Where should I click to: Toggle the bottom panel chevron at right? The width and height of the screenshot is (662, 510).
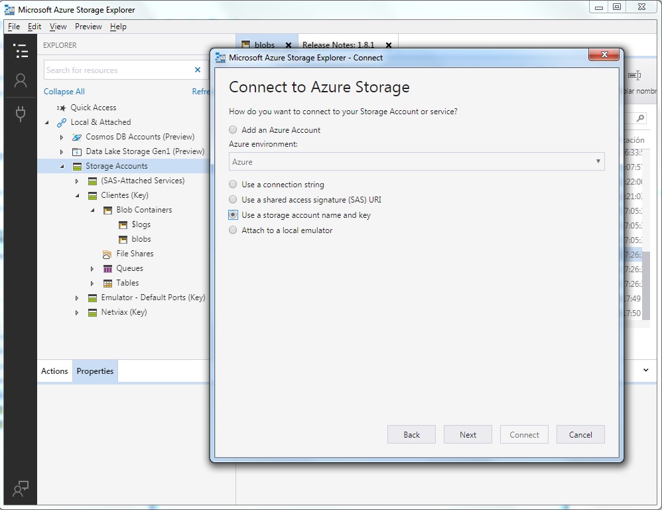(x=645, y=370)
